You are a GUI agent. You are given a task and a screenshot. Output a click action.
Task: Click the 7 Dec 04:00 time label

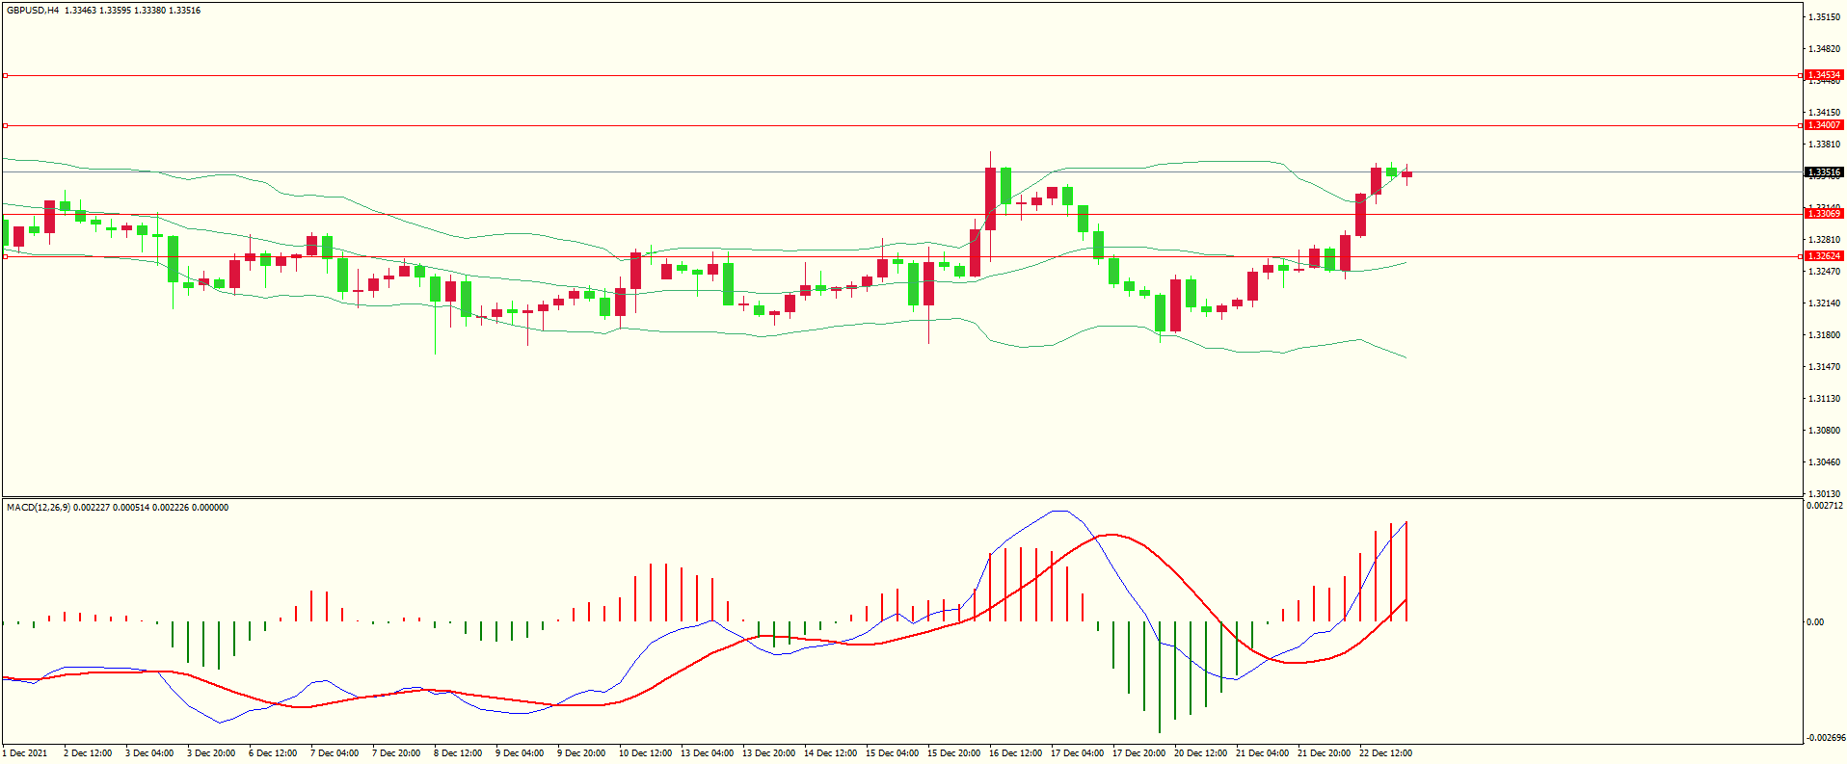[335, 753]
